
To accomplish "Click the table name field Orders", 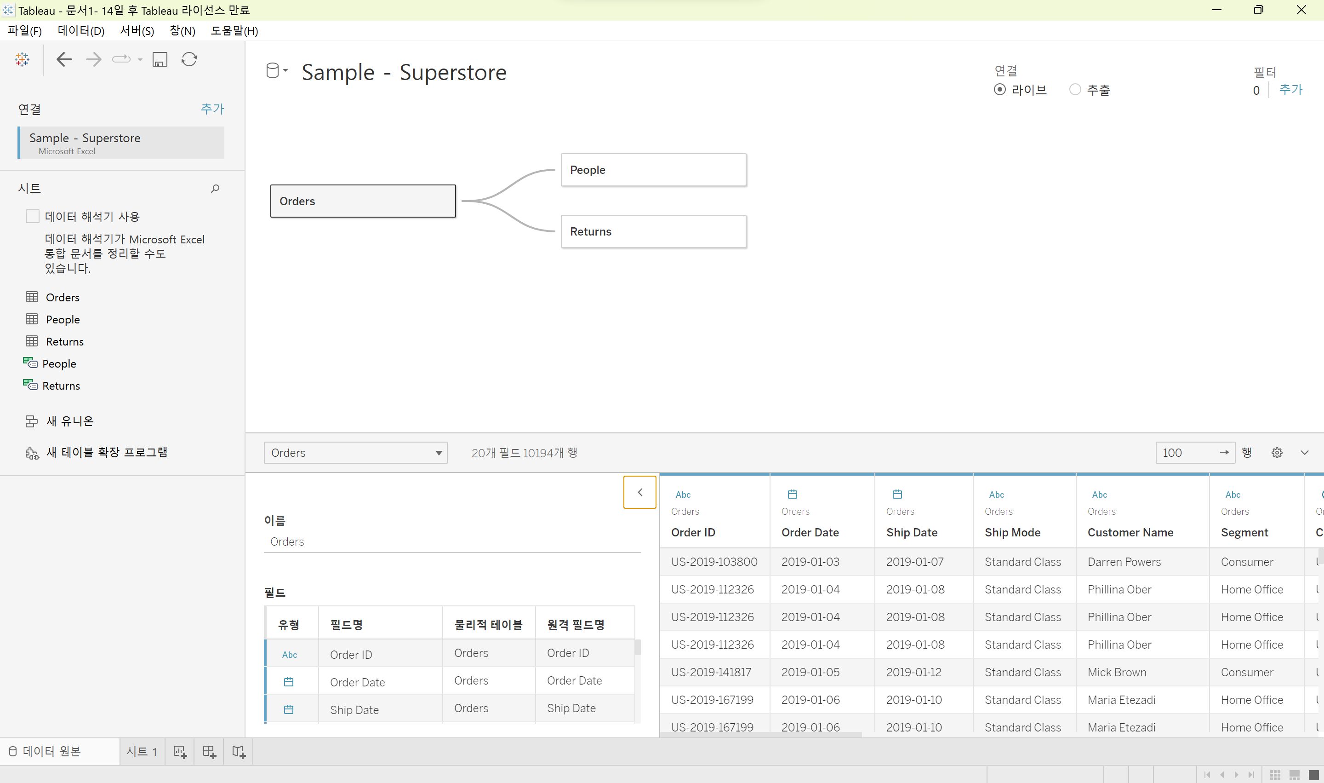I will (x=452, y=541).
